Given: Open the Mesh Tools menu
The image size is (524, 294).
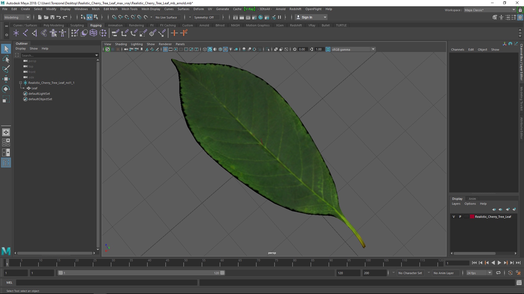Looking at the screenshot, I should (129, 9).
